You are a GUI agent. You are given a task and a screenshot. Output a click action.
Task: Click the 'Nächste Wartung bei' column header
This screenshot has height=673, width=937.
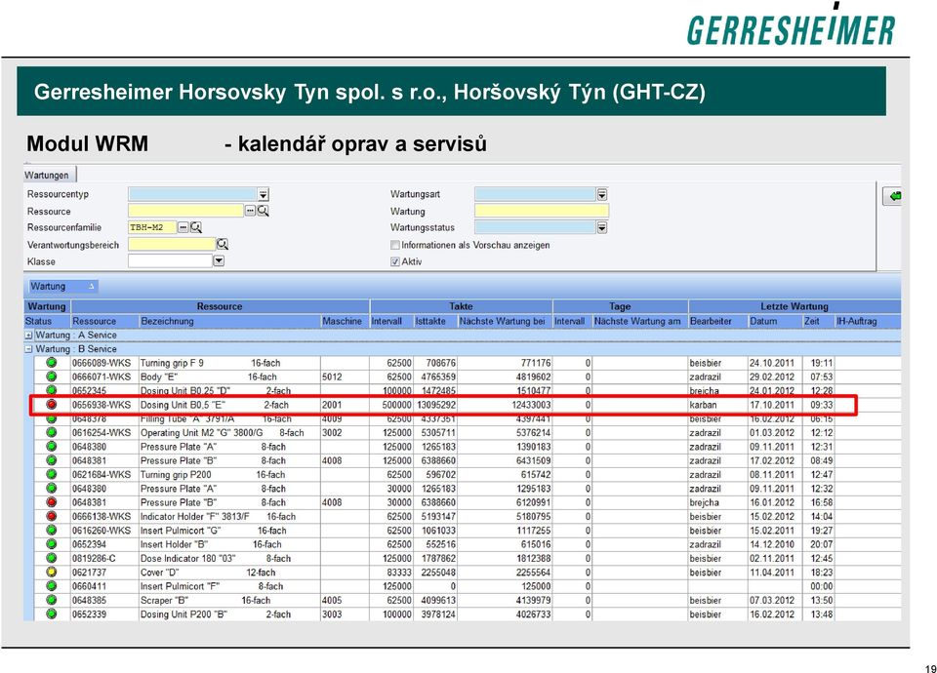[505, 321]
